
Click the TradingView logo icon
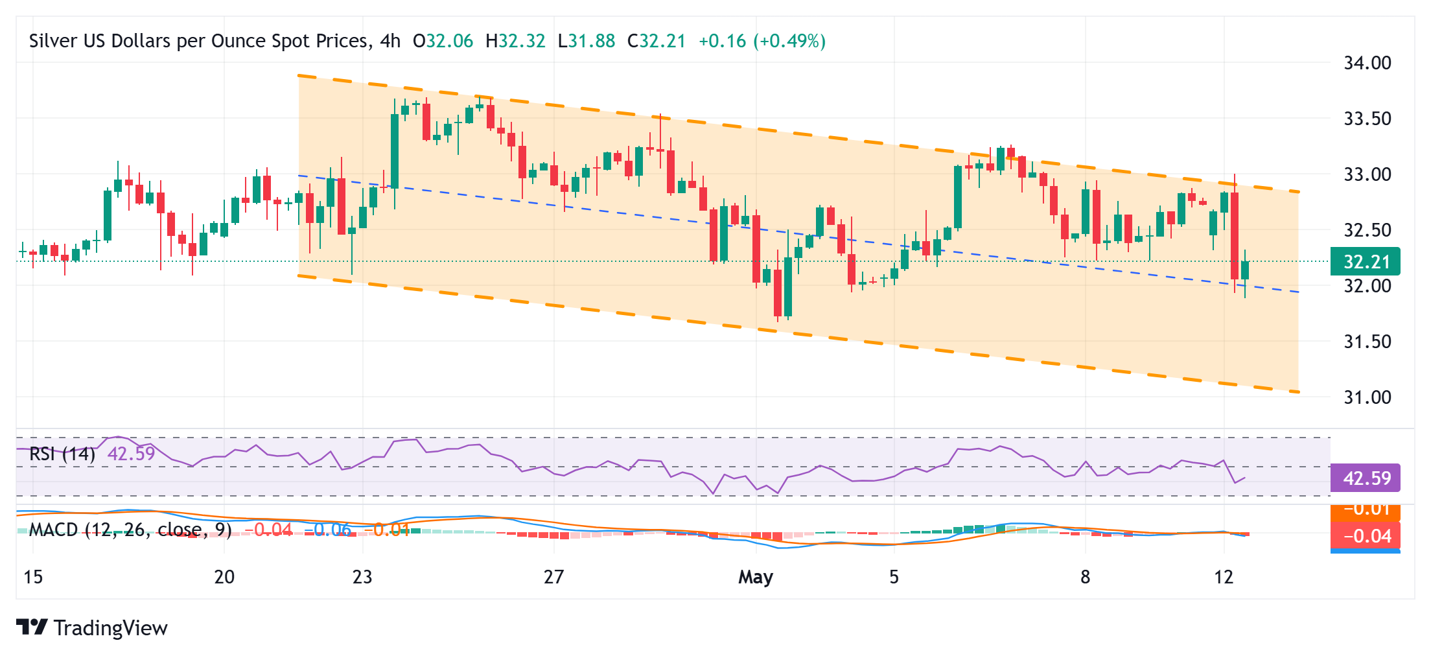coord(32,627)
